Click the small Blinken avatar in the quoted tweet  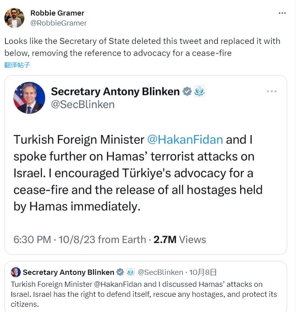(16, 272)
